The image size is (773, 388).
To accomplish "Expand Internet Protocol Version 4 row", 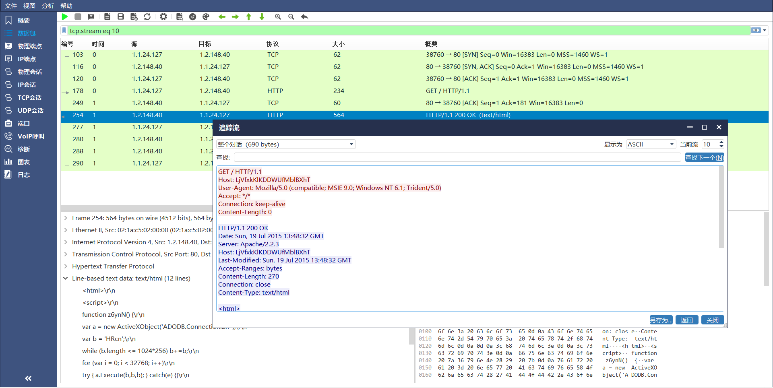I will [66, 242].
